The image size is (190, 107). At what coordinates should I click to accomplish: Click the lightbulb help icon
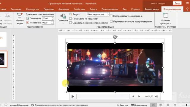click(x=187, y=9)
